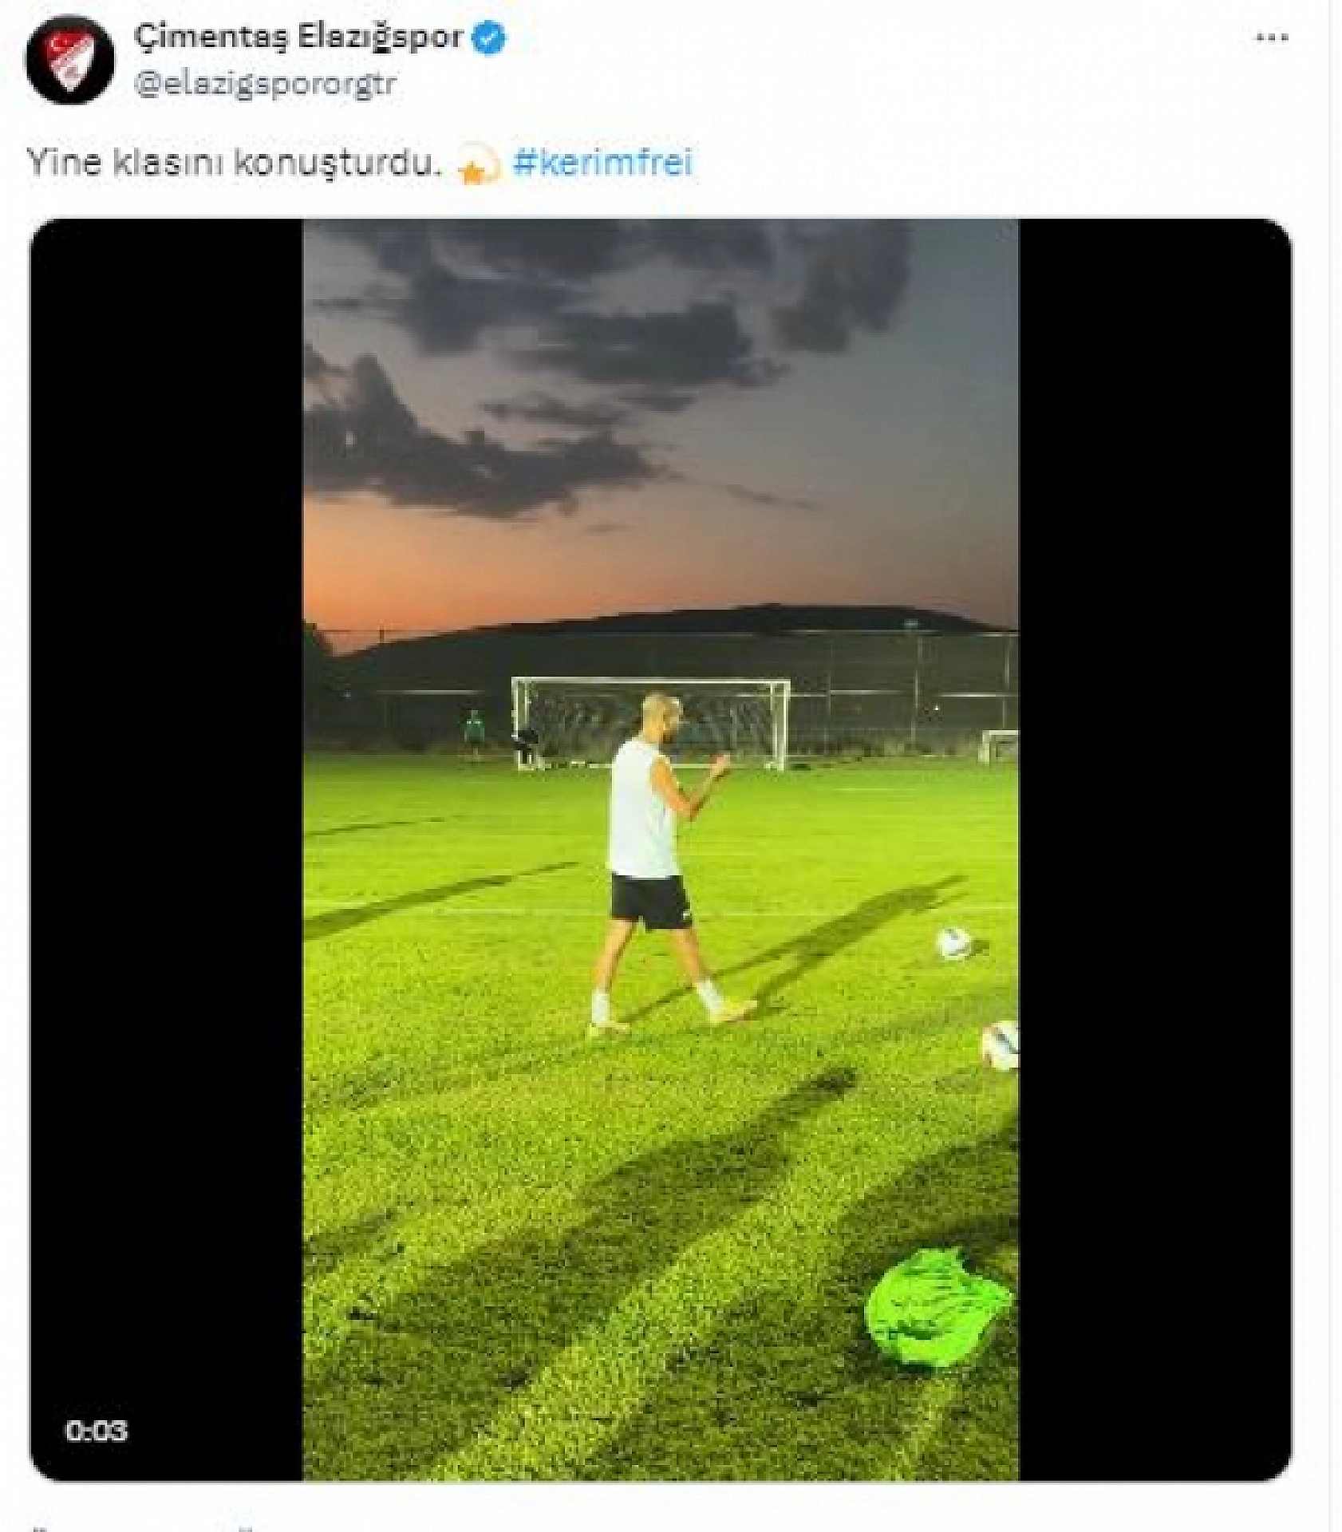Screen dimensions: 1342x1532
Task: Click the left black letterbox bar of video
Action: click(167, 798)
